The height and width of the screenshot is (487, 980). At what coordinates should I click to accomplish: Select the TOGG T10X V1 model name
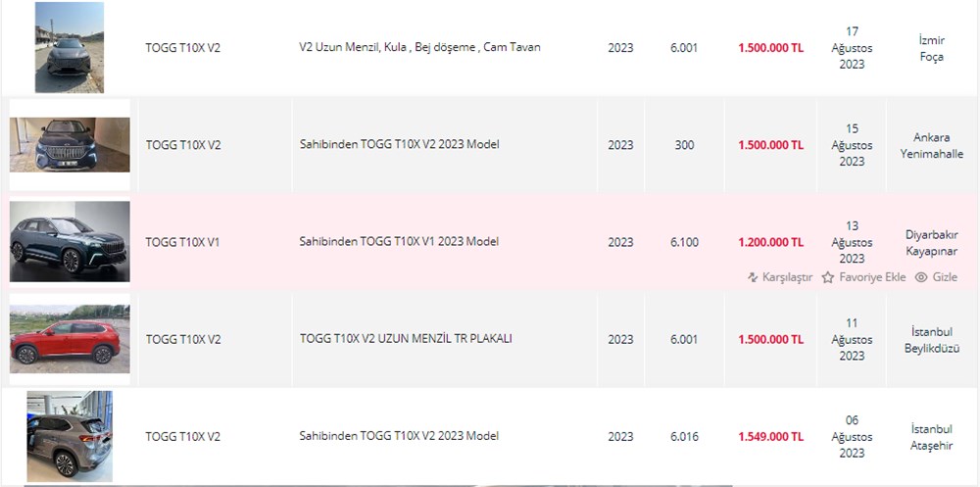click(182, 242)
